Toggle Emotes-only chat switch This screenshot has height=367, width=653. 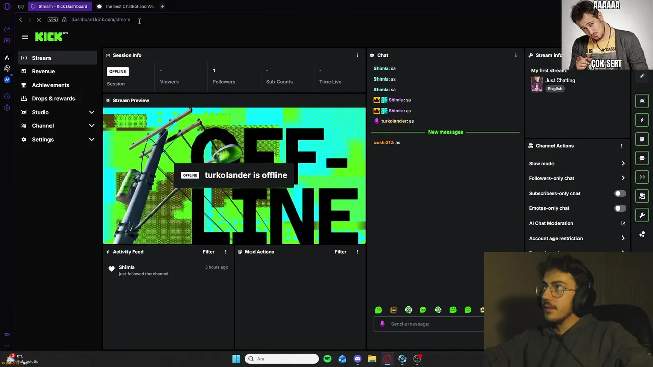[620, 208]
